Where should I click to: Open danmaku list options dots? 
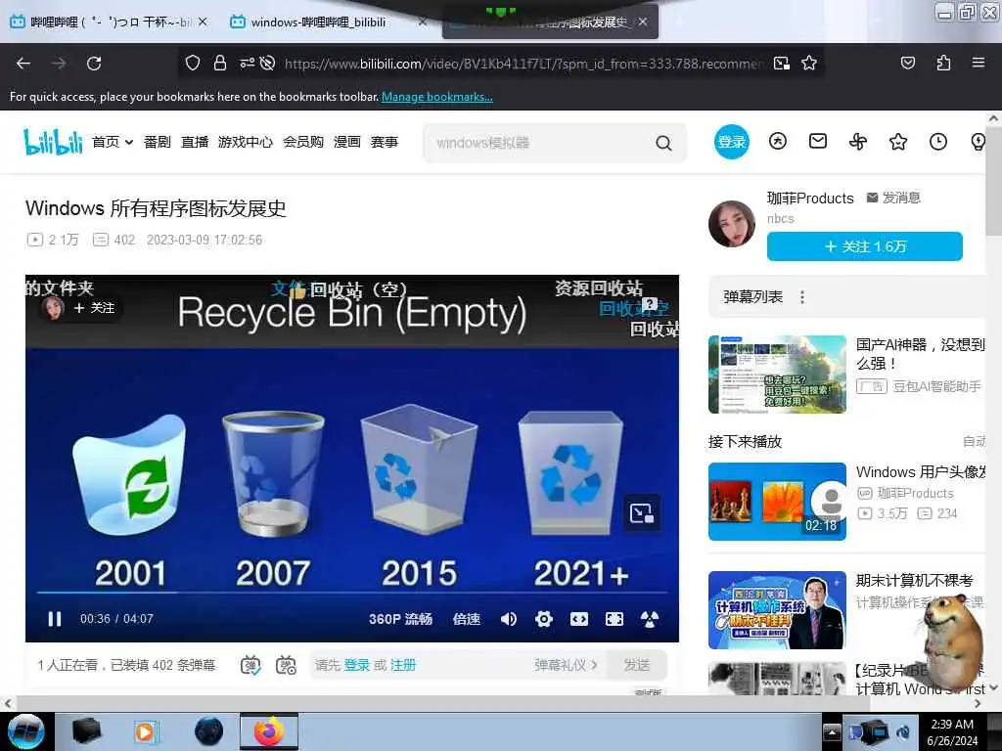tap(802, 297)
